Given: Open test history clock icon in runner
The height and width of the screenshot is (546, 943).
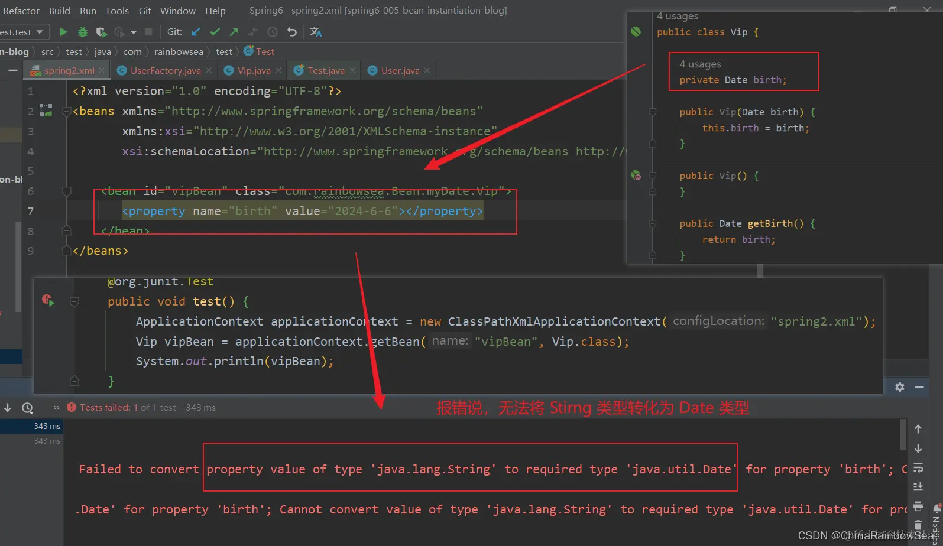Looking at the screenshot, I should [x=27, y=408].
